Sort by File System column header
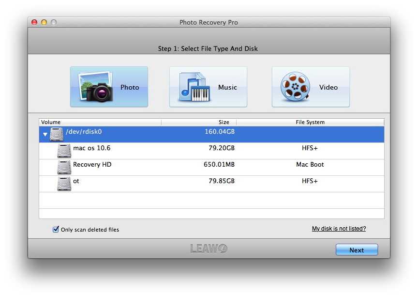The image size is (418, 297). click(x=310, y=122)
